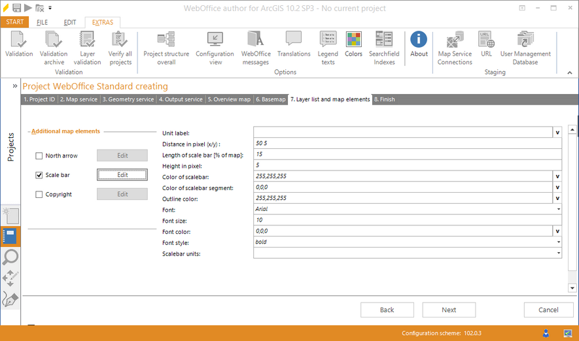
Task: Go to step 4. Output service
Action: 181,99
